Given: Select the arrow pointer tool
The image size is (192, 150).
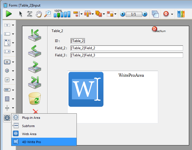Looking at the screenshot, I should 21,14.
